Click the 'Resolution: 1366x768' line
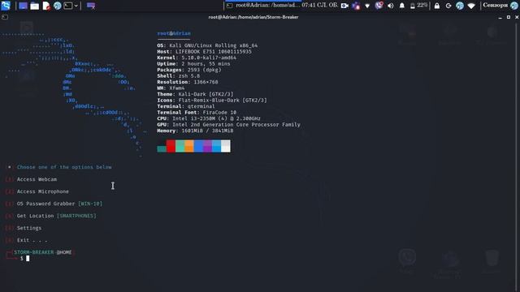This screenshot has width=520, height=292. click(188, 82)
